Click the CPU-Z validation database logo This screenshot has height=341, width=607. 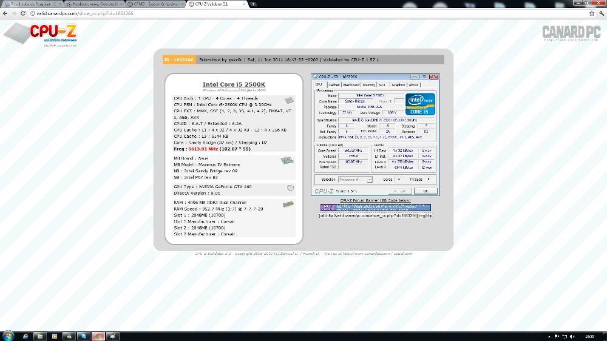point(41,34)
